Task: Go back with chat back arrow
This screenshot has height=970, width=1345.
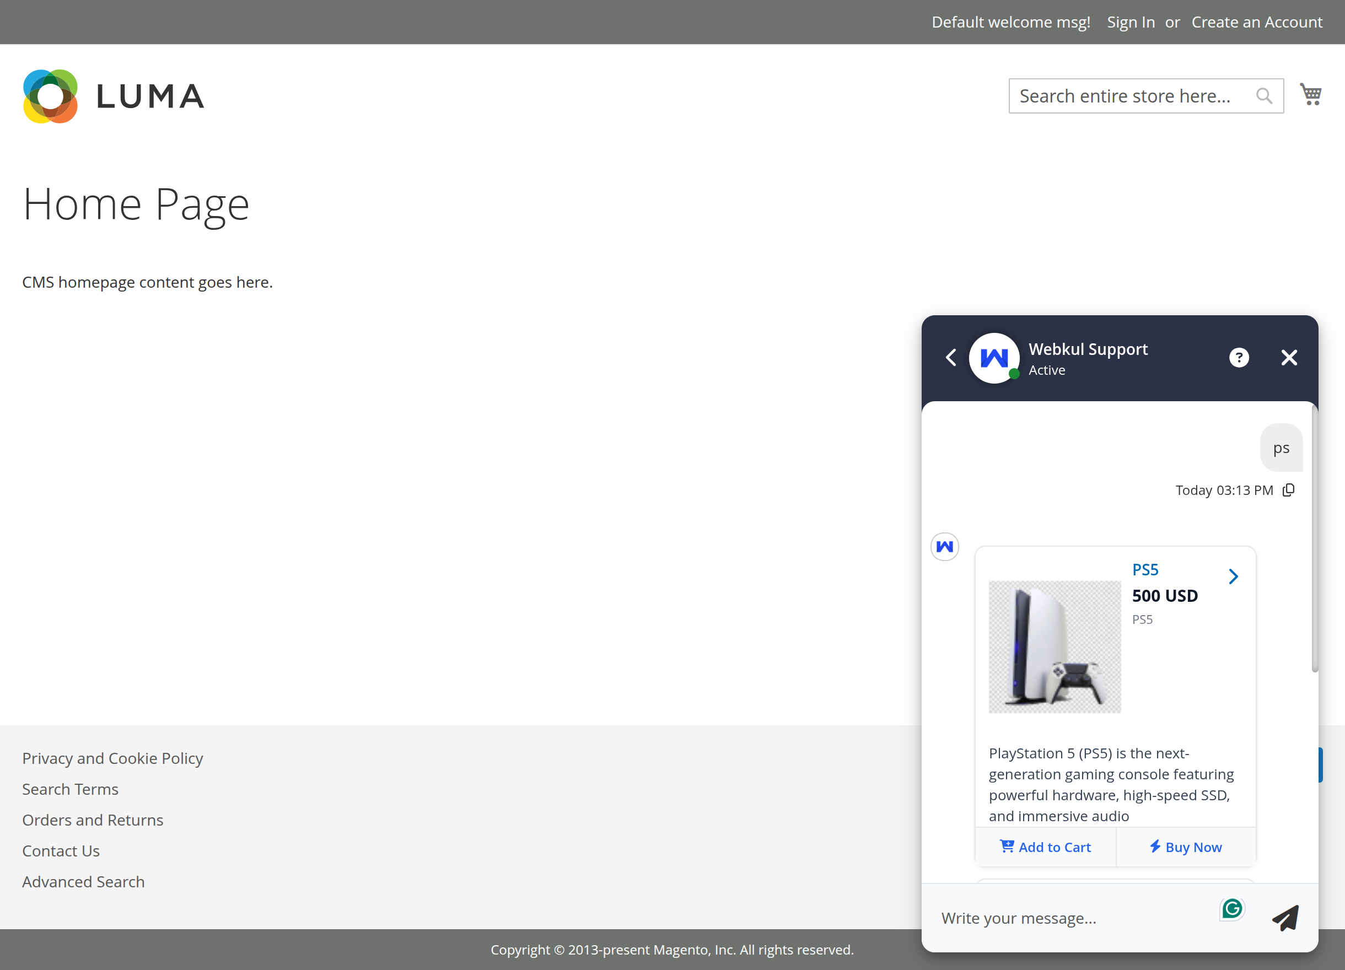Action: pos(951,358)
